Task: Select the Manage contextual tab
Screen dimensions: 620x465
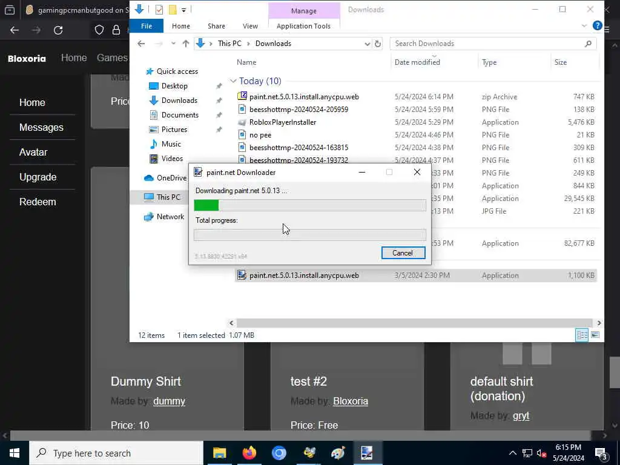Action: 304,11
